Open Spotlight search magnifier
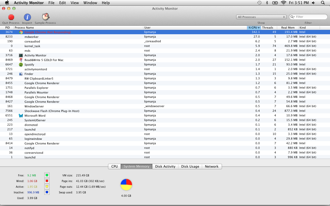The image size is (330, 206). coord(323,3)
